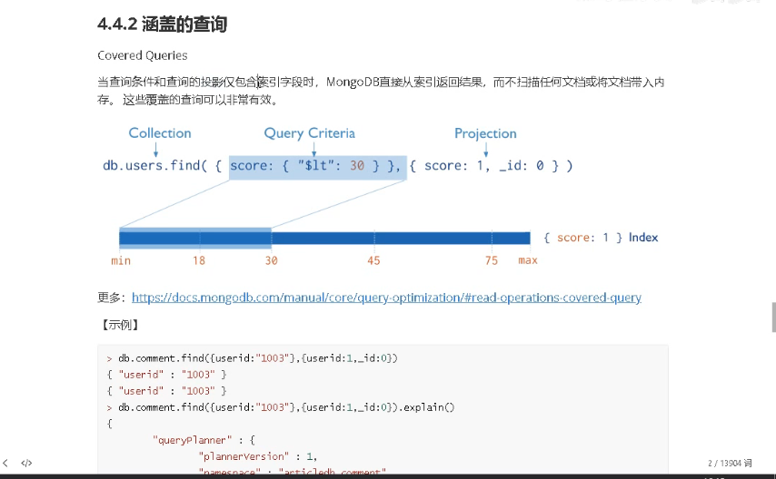Viewport: 776px width, 479px height.
Task: Click the "queryPlanner" line in code block
Action: (x=204, y=440)
